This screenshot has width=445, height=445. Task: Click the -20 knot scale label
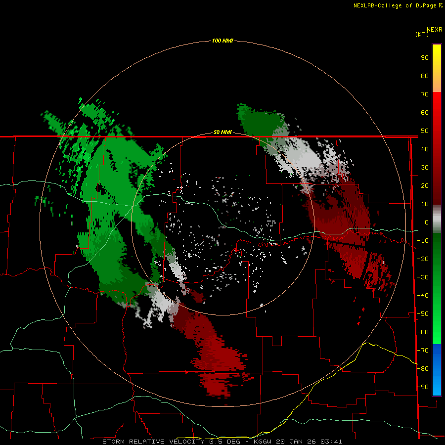[423, 259]
